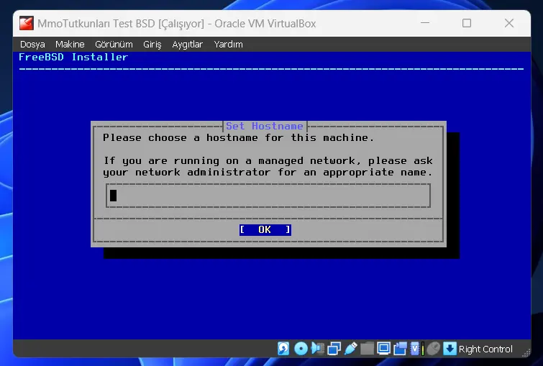
Task: Minimize the VirtualBox window
Action: pyautogui.click(x=425, y=23)
